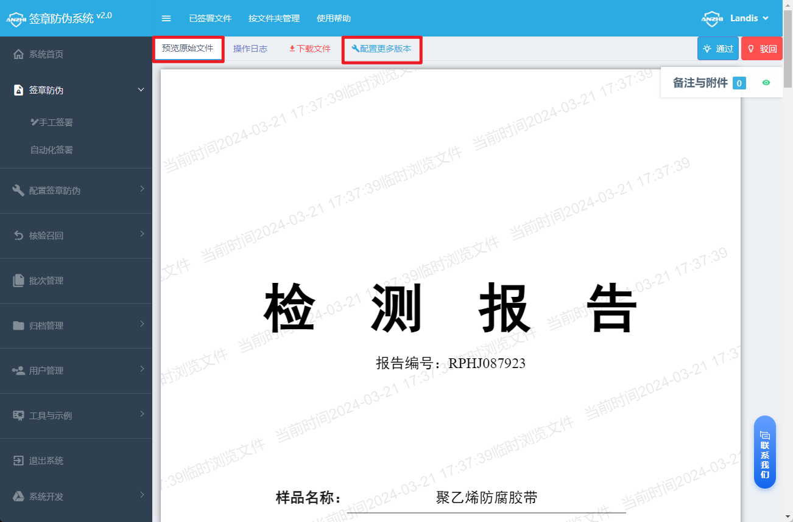The width and height of the screenshot is (793, 522).
Task: Expand the 工具与示例 menu chevron
Action: point(142,414)
